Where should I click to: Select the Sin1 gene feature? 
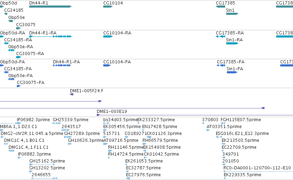point(232,14)
